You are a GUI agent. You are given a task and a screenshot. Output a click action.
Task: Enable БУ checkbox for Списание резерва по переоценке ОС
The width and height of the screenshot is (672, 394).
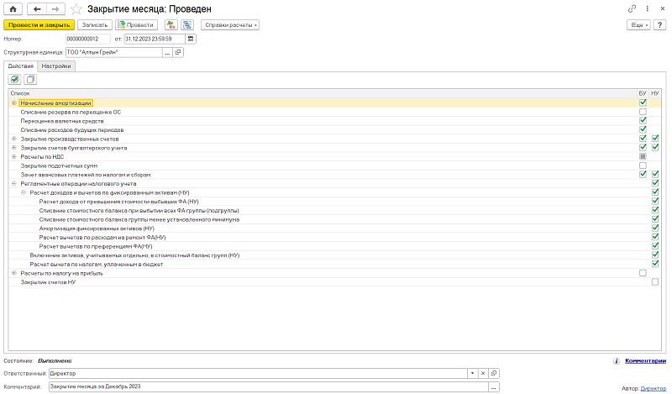tap(643, 112)
